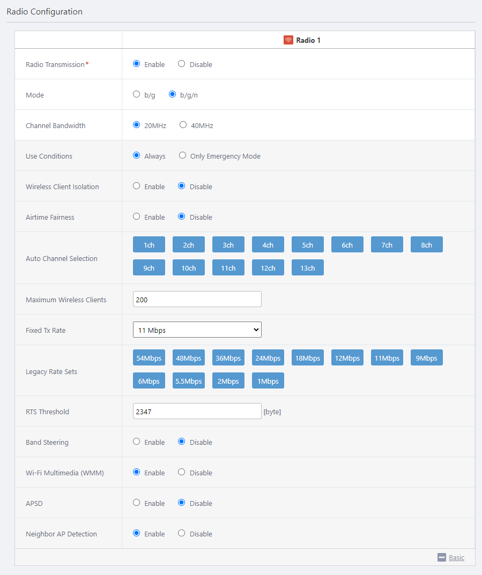Set Use Conditions to Only Emergency Mode
Viewport: 482px width, 575px height.
tap(183, 155)
